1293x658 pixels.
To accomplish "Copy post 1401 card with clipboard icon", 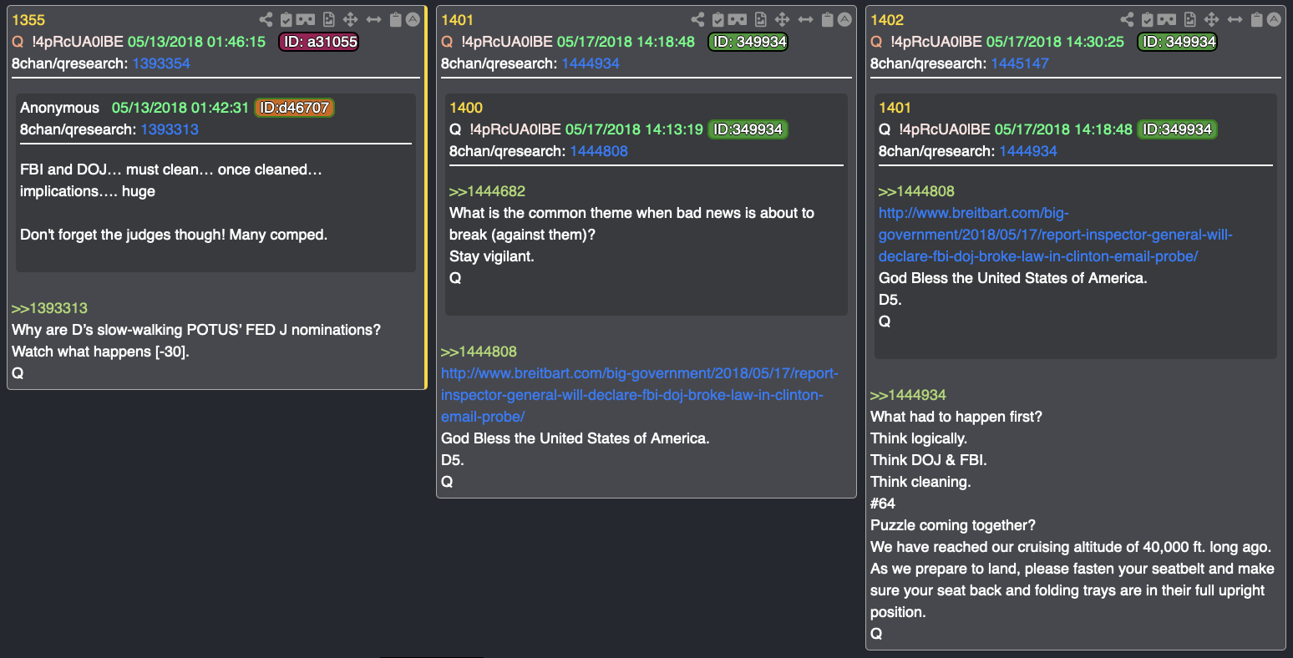I will [x=828, y=19].
